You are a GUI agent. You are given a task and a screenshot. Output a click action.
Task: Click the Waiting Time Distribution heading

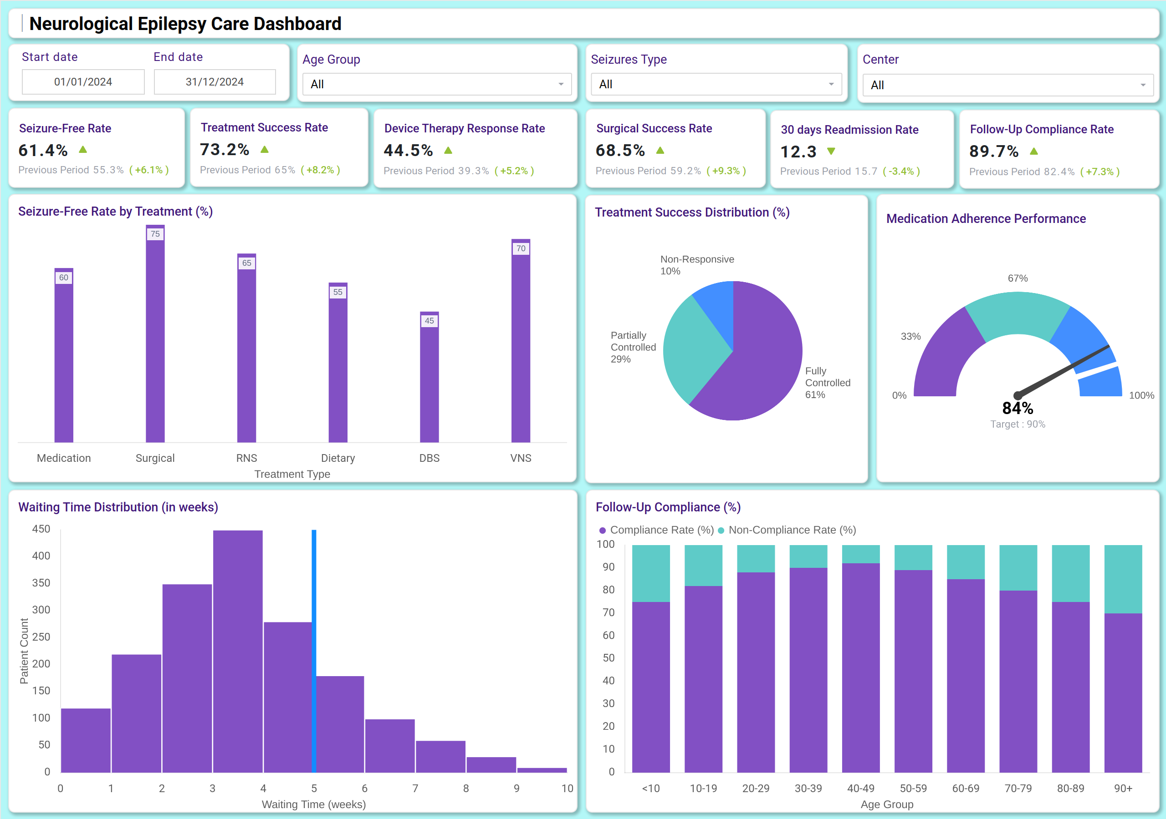(x=118, y=507)
